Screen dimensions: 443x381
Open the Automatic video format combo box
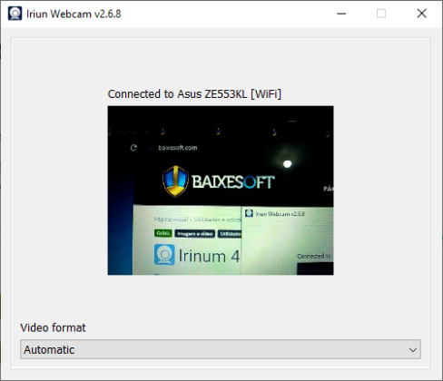[221, 349]
